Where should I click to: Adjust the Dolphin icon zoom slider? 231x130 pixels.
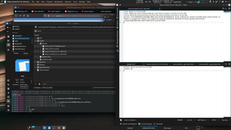(x=93, y=88)
